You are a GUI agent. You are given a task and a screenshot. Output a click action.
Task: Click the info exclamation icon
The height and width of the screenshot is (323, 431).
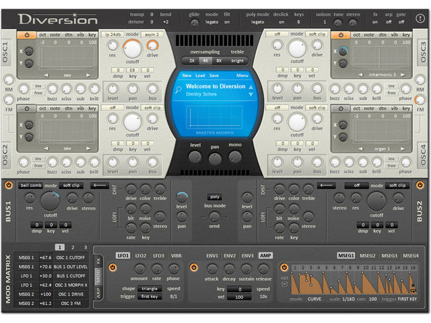(x=420, y=18)
